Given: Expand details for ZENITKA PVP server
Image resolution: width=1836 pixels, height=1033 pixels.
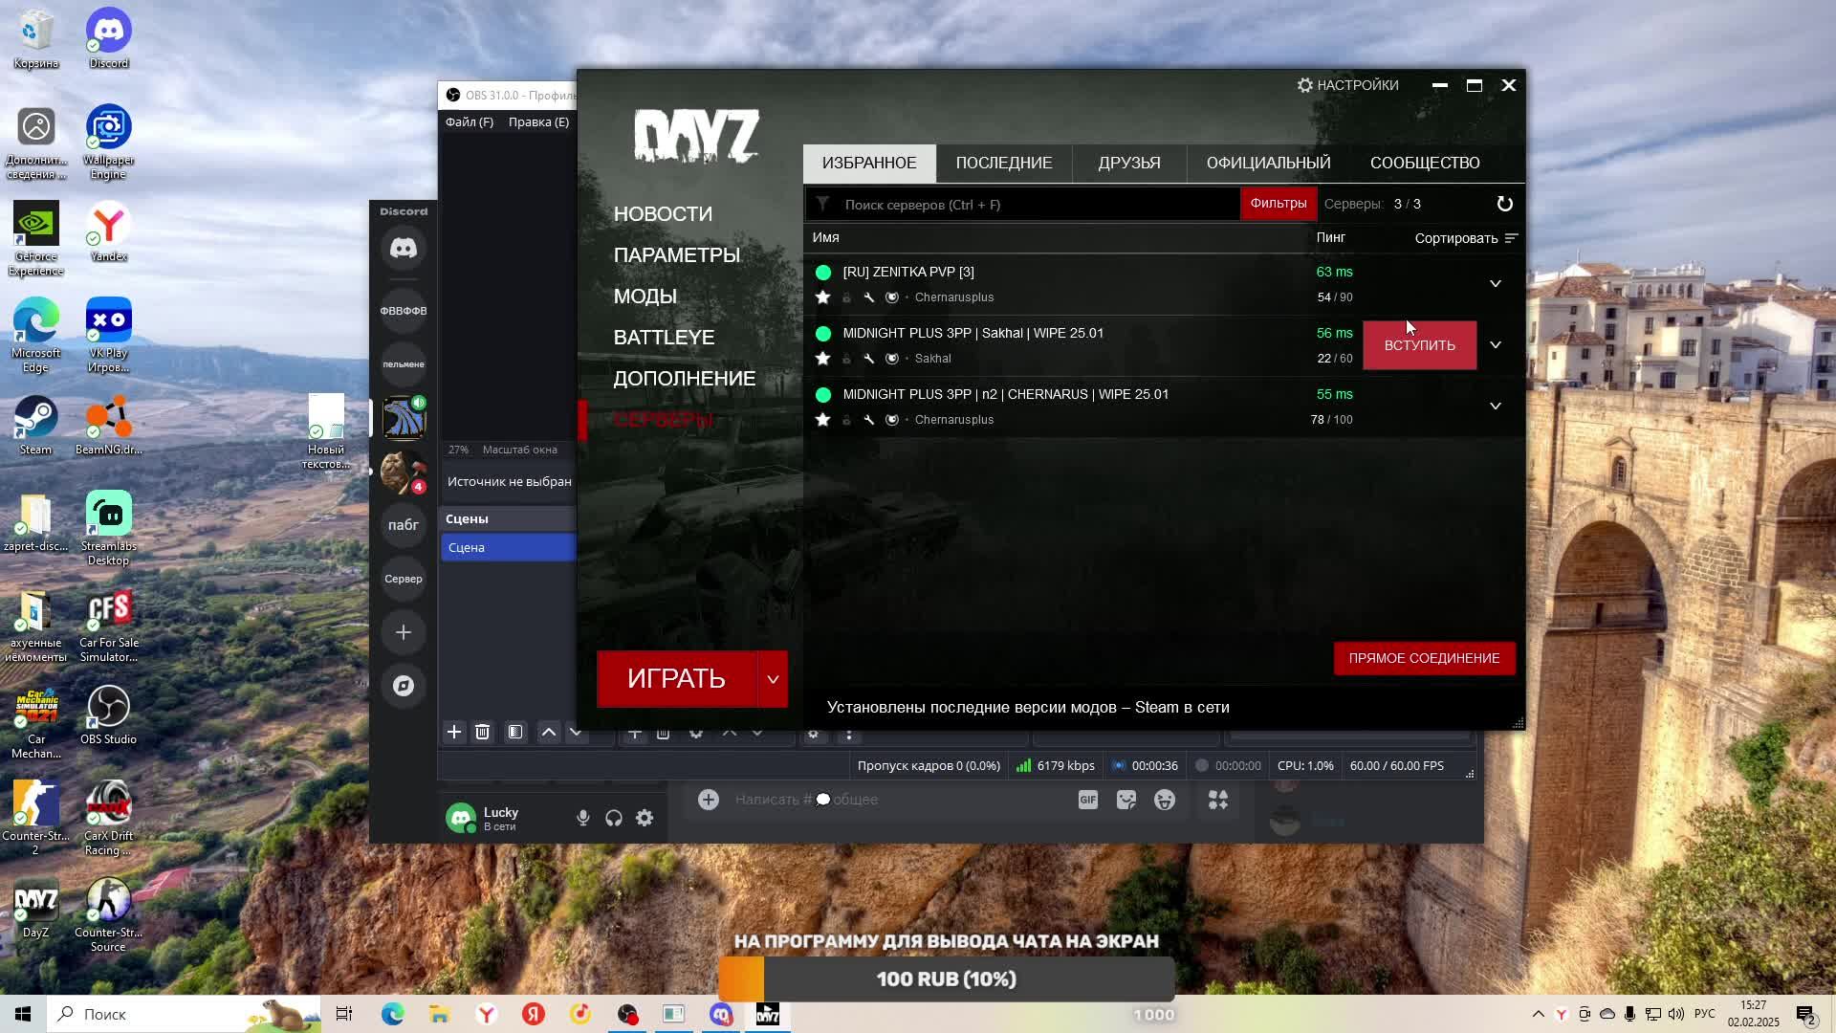Looking at the screenshot, I should tap(1496, 284).
